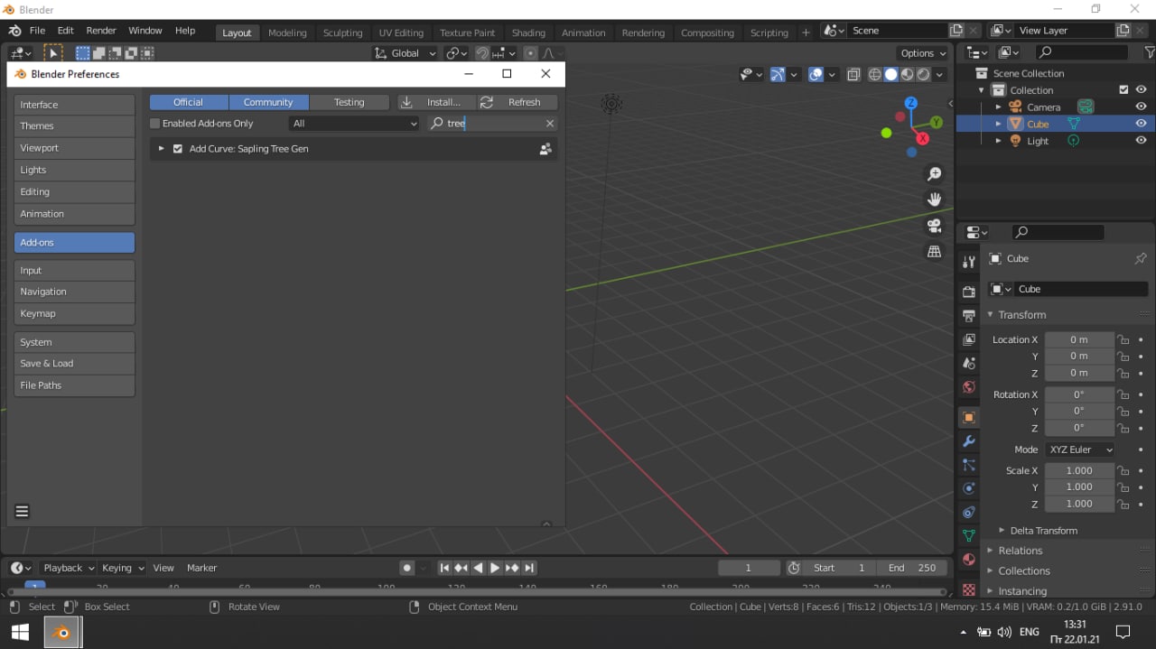Open the rotation Mode XYZ Euler dropdown
This screenshot has width=1156, height=649.
(x=1080, y=450)
